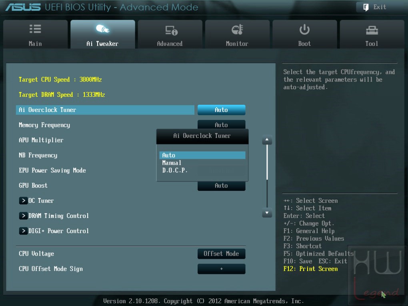Open DRAM Timing Control entry text
This screenshot has height=306, width=408.
[58, 216]
